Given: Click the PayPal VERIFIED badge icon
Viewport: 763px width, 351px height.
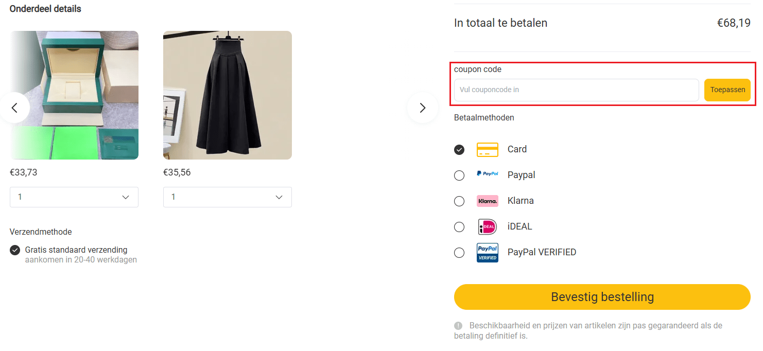Looking at the screenshot, I should (x=487, y=252).
